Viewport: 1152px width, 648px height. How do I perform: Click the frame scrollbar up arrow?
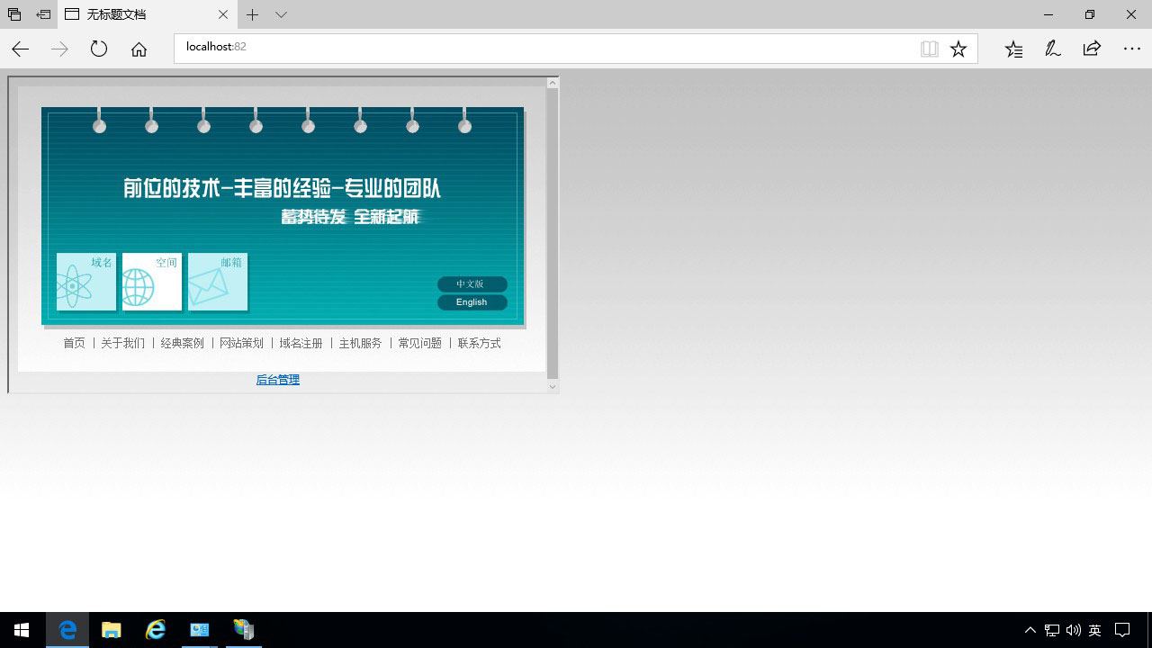pyautogui.click(x=553, y=83)
